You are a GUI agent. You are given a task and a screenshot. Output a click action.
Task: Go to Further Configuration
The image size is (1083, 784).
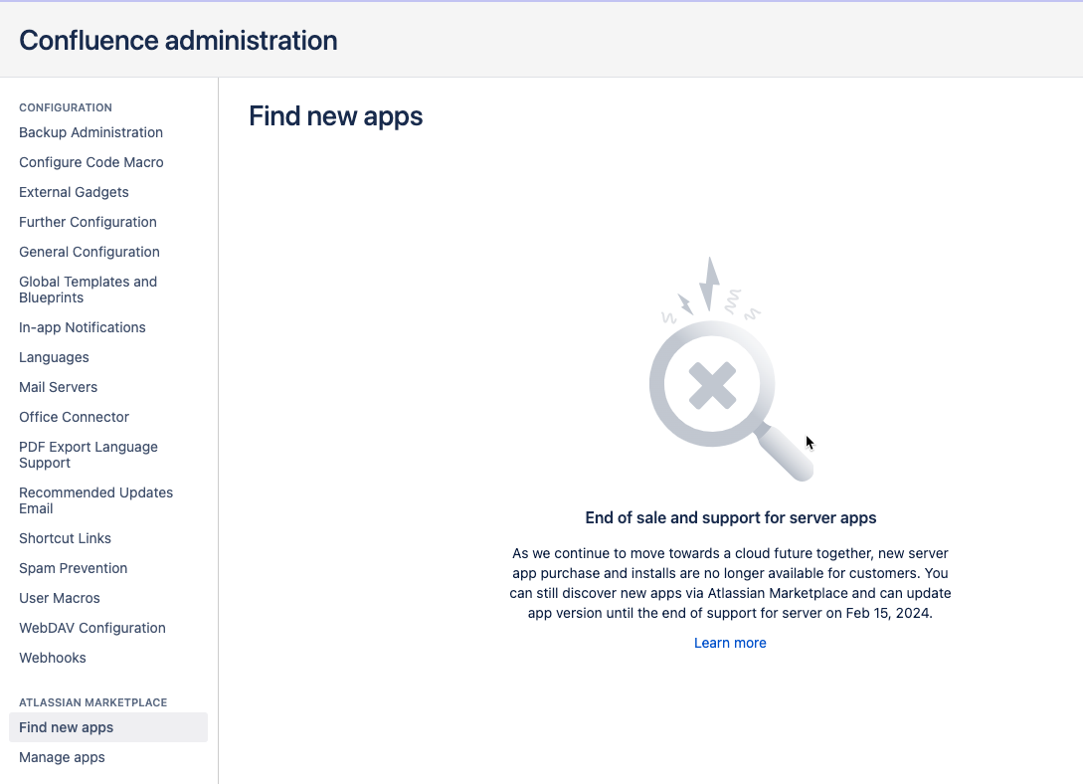click(x=88, y=222)
